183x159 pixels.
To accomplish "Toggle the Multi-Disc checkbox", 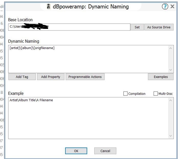I will point(156,94).
